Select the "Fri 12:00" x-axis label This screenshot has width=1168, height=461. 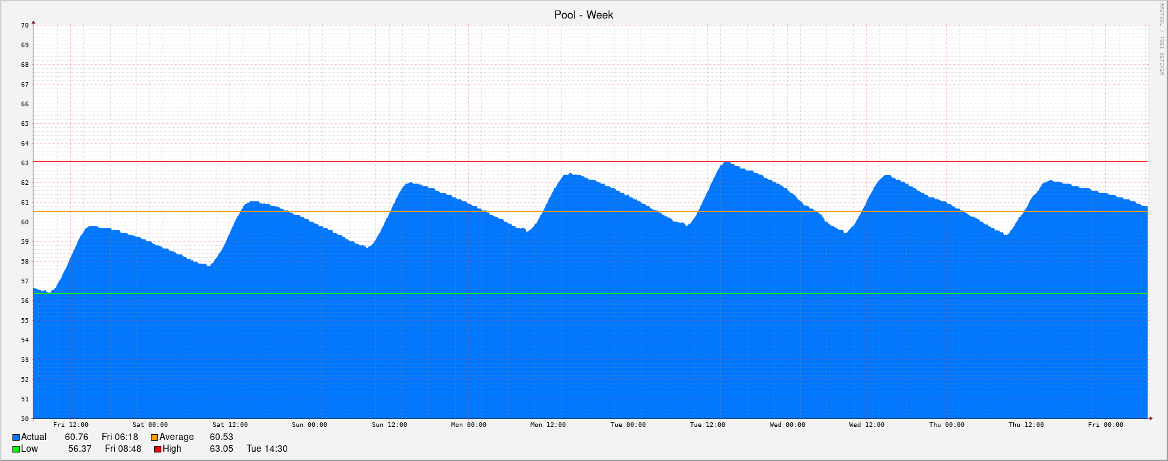tap(71, 425)
